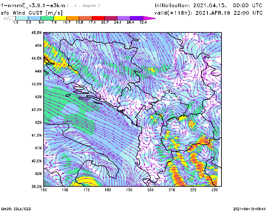The width and height of the screenshot is (273, 211).
Task: Click the yellow swatch in the gust legend
Action: click(x=60, y=18)
